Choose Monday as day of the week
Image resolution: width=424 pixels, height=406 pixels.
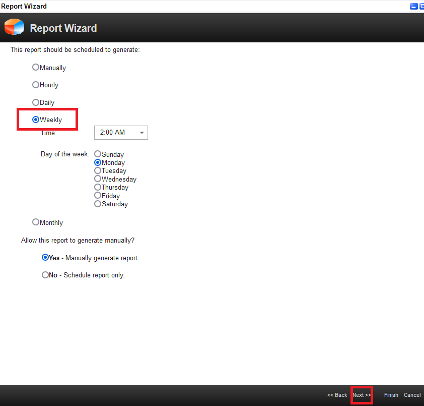click(x=98, y=162)
